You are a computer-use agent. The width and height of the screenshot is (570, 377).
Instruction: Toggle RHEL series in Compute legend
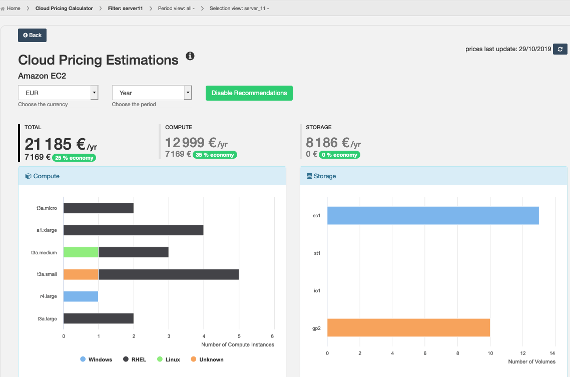point(135,359)
